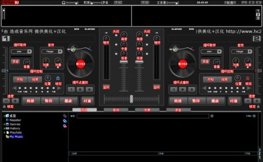Image resolution: width=263 pixels, height=162 pixels.
Task: Open deck 1 Flanger effect dropdown
Action: [60, 52]
